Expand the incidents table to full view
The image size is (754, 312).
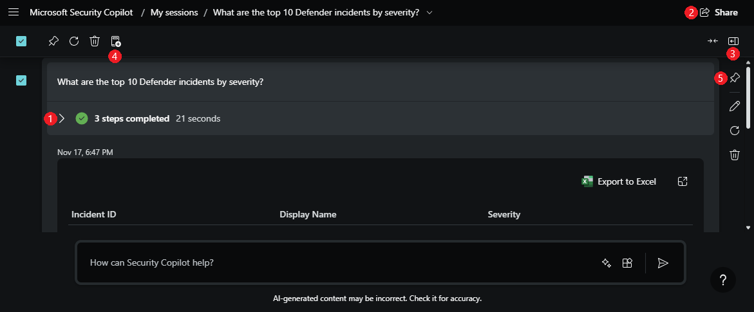click(x=683, y=181)
